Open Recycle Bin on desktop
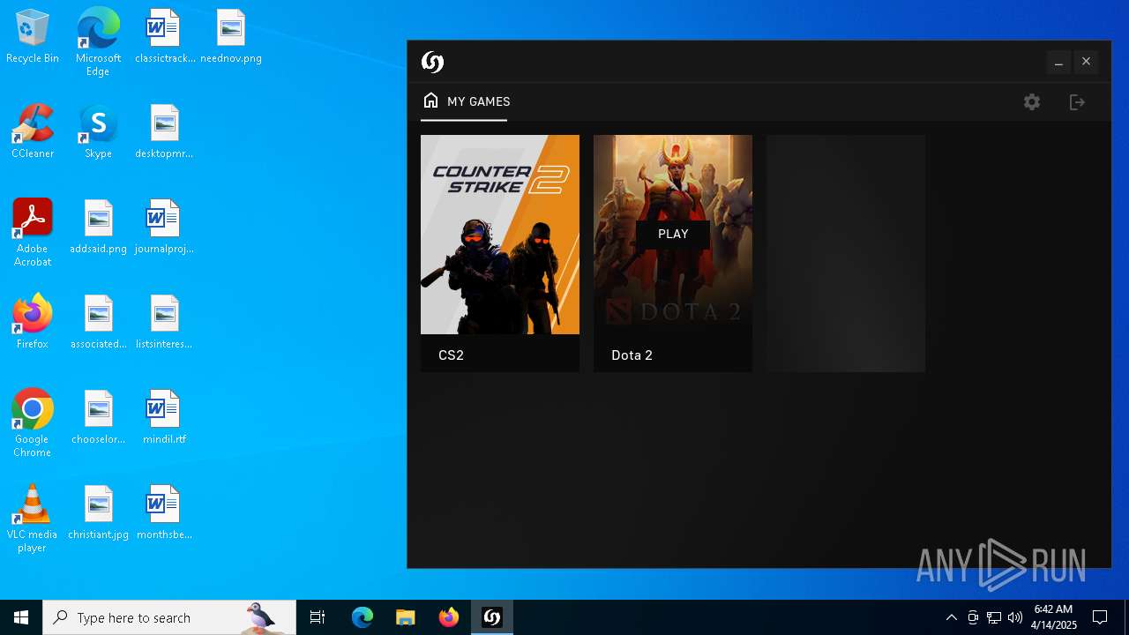Image resolution: width=1129 pixels, height=635 pixels. click(33, 37)
